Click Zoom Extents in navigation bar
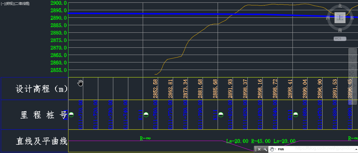 click(x=353, y=74)
